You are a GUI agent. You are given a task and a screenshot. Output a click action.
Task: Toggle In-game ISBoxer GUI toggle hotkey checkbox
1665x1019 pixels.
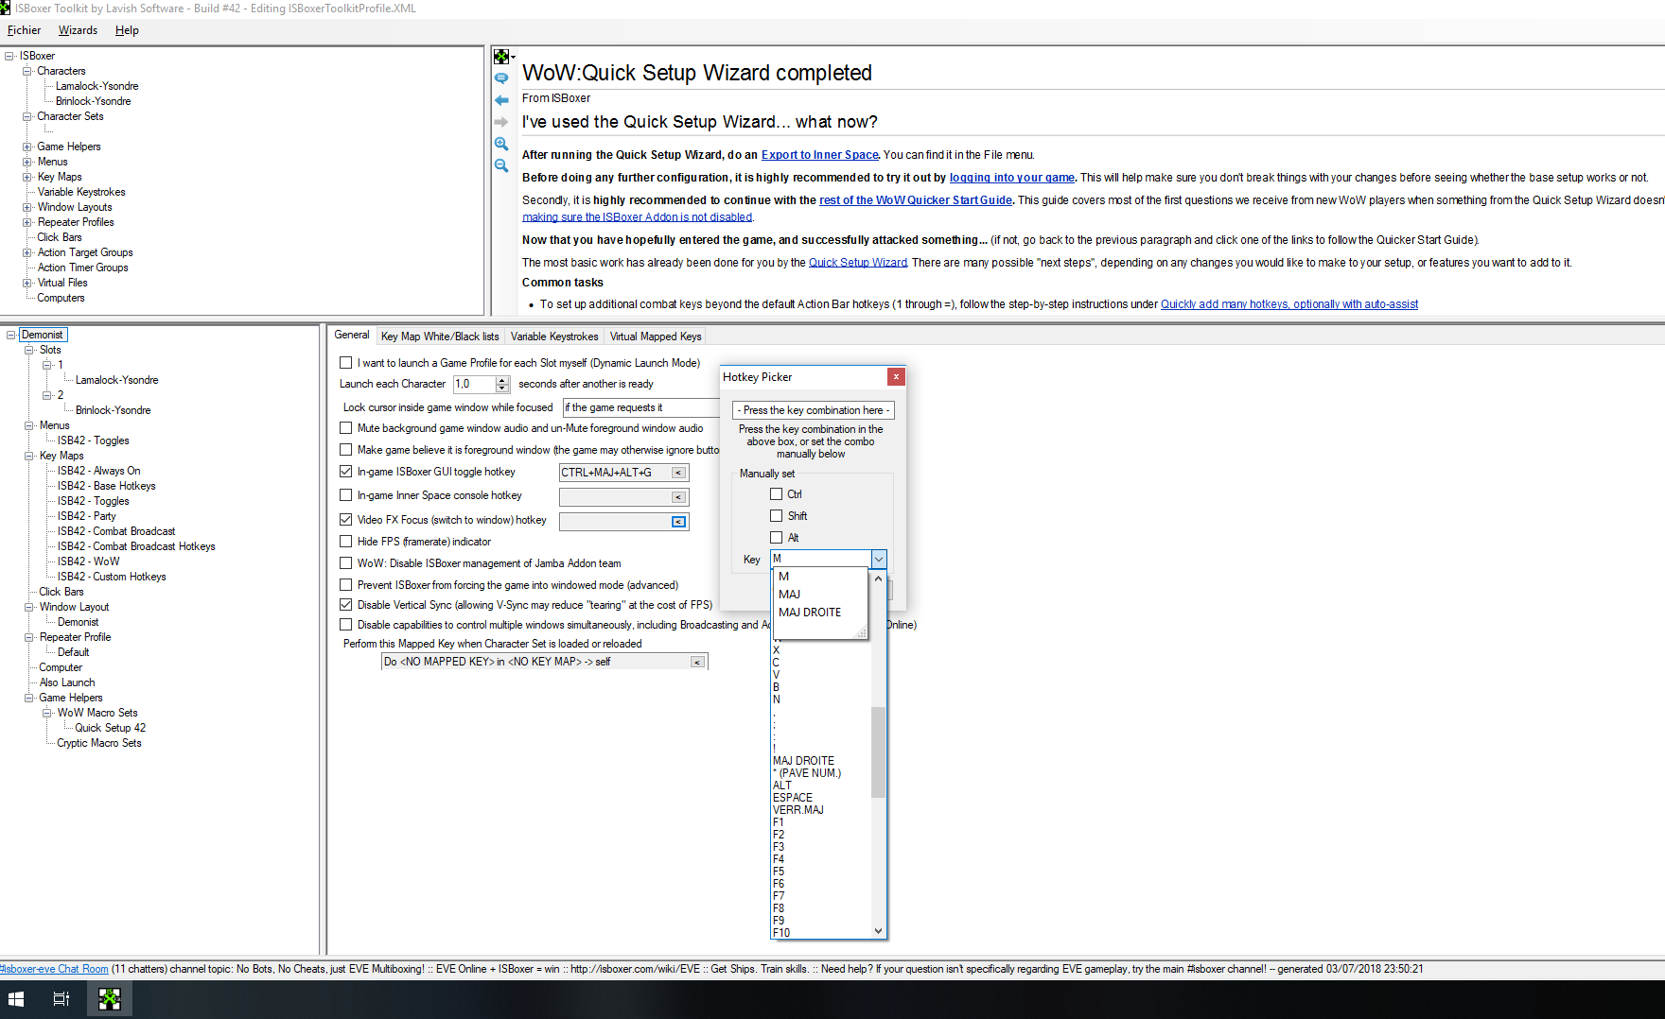tap(346, 472)
